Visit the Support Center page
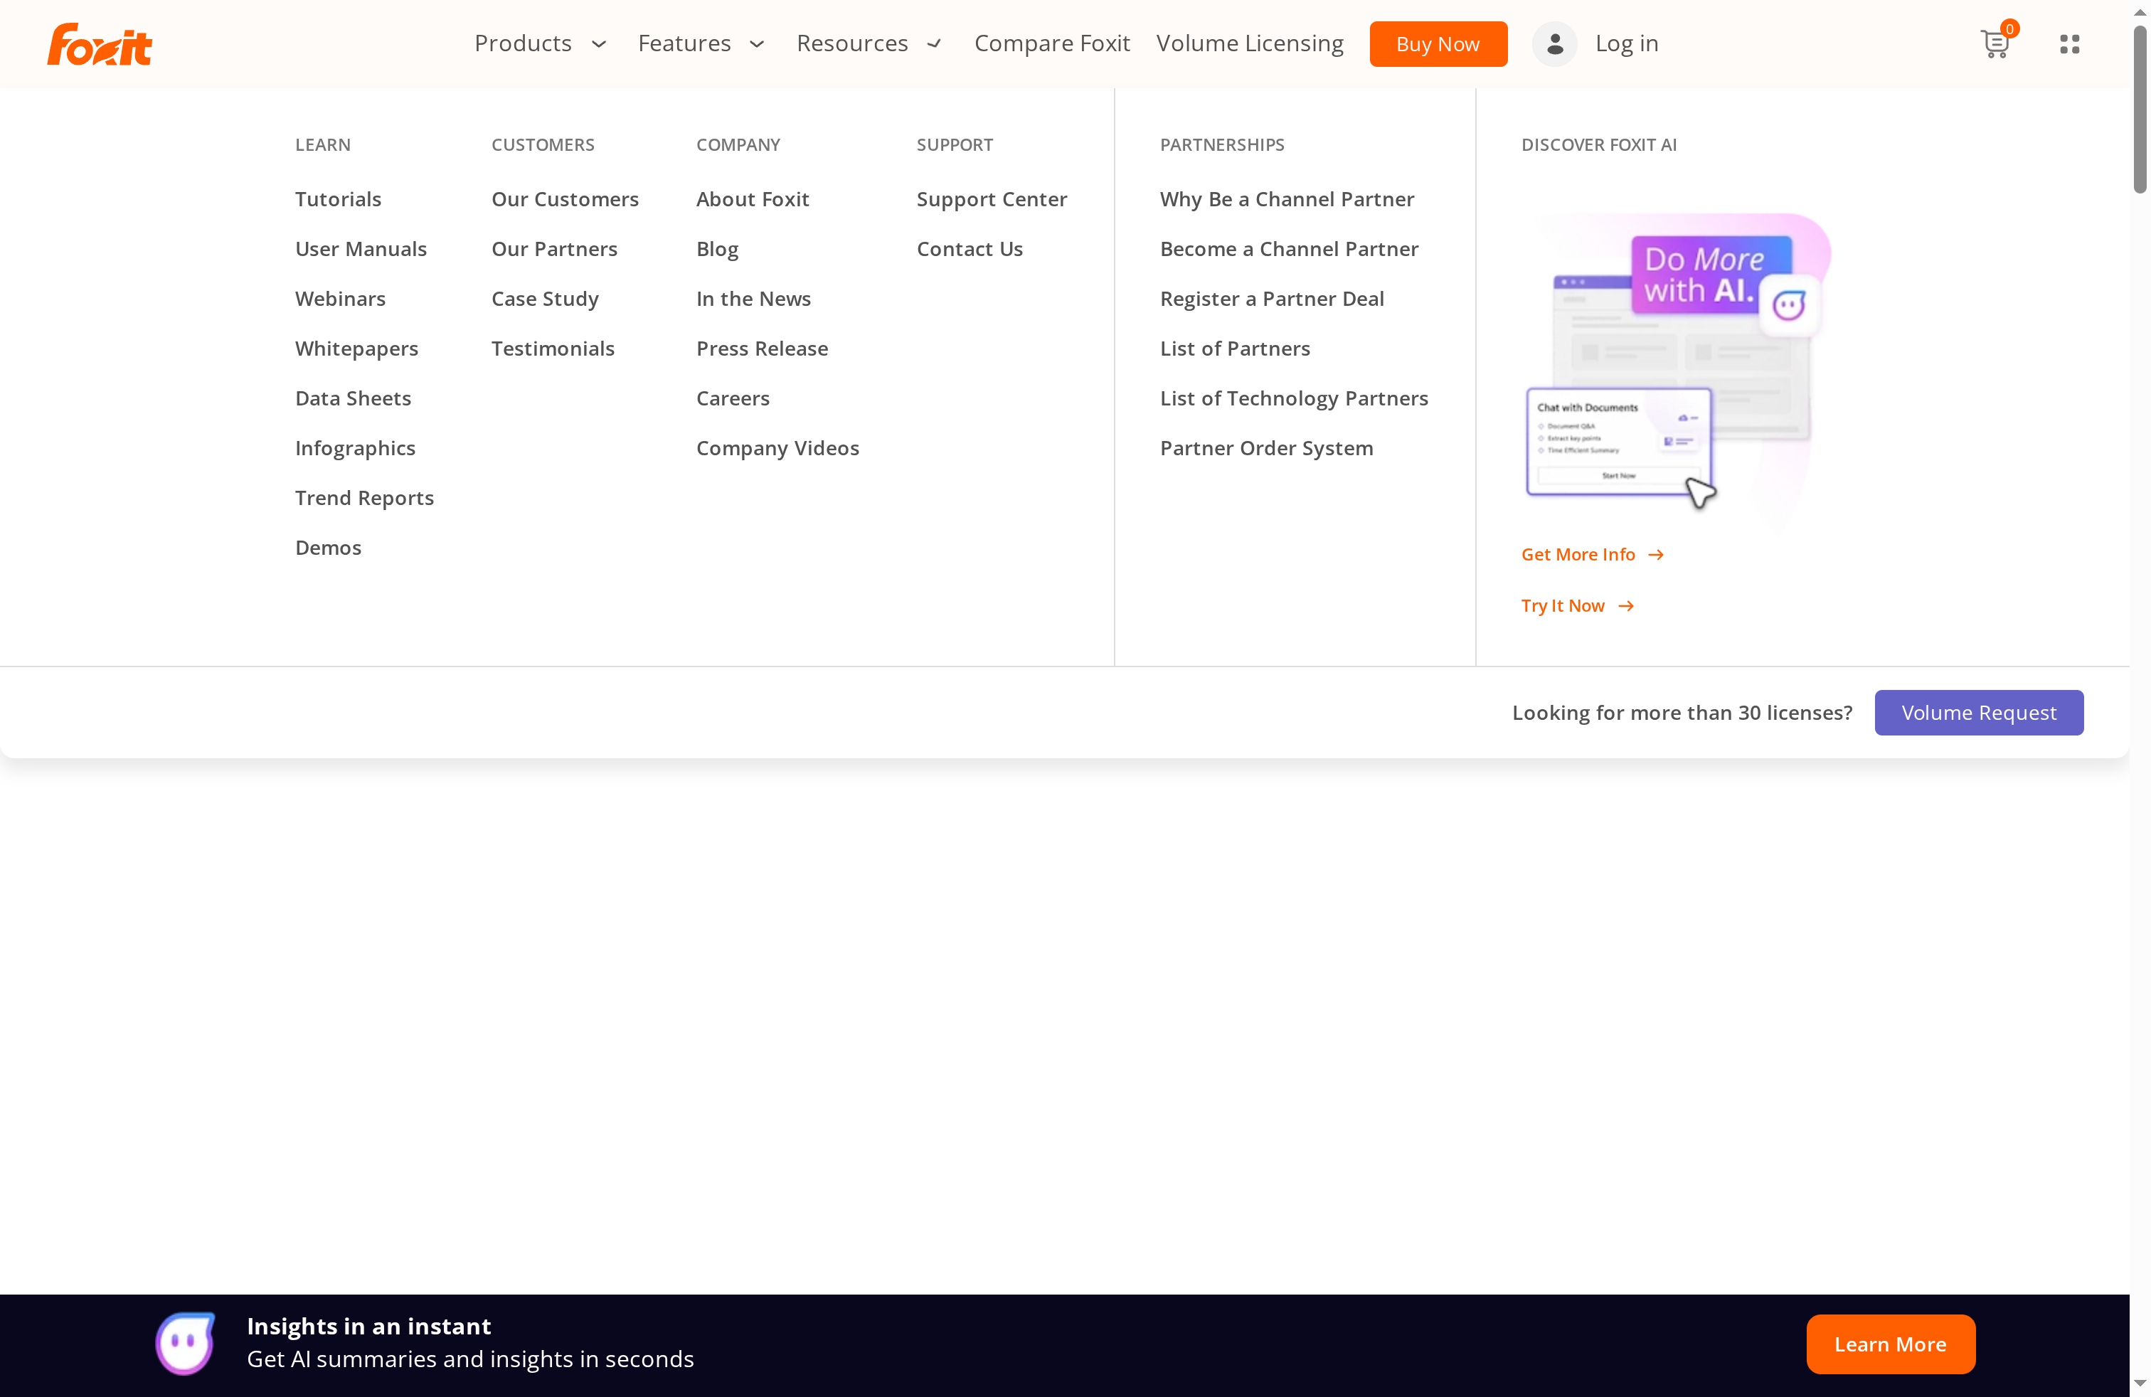 [x=992, y=198]
